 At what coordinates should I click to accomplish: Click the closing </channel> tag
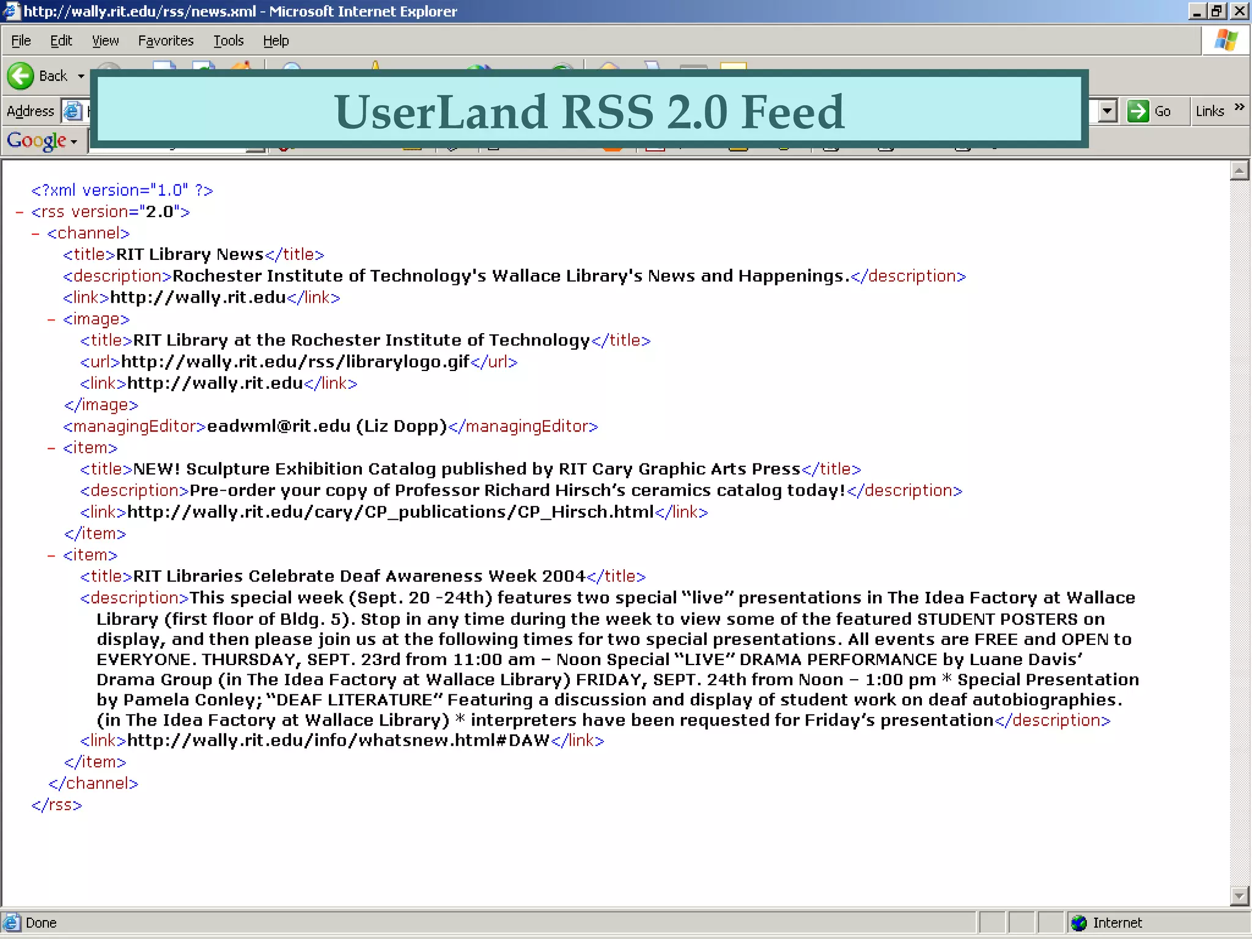tap(94, 784)
